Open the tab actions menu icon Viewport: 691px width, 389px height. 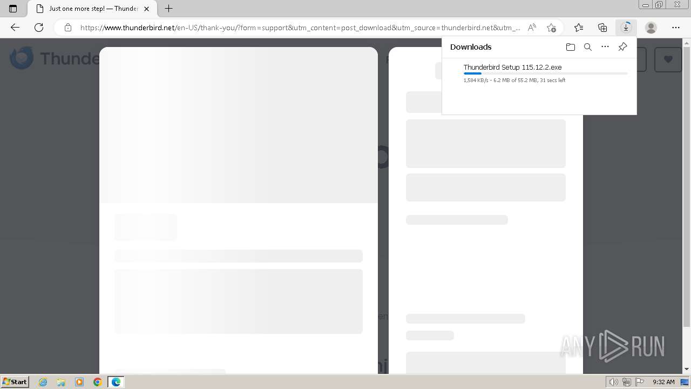[x=13, y=9]
